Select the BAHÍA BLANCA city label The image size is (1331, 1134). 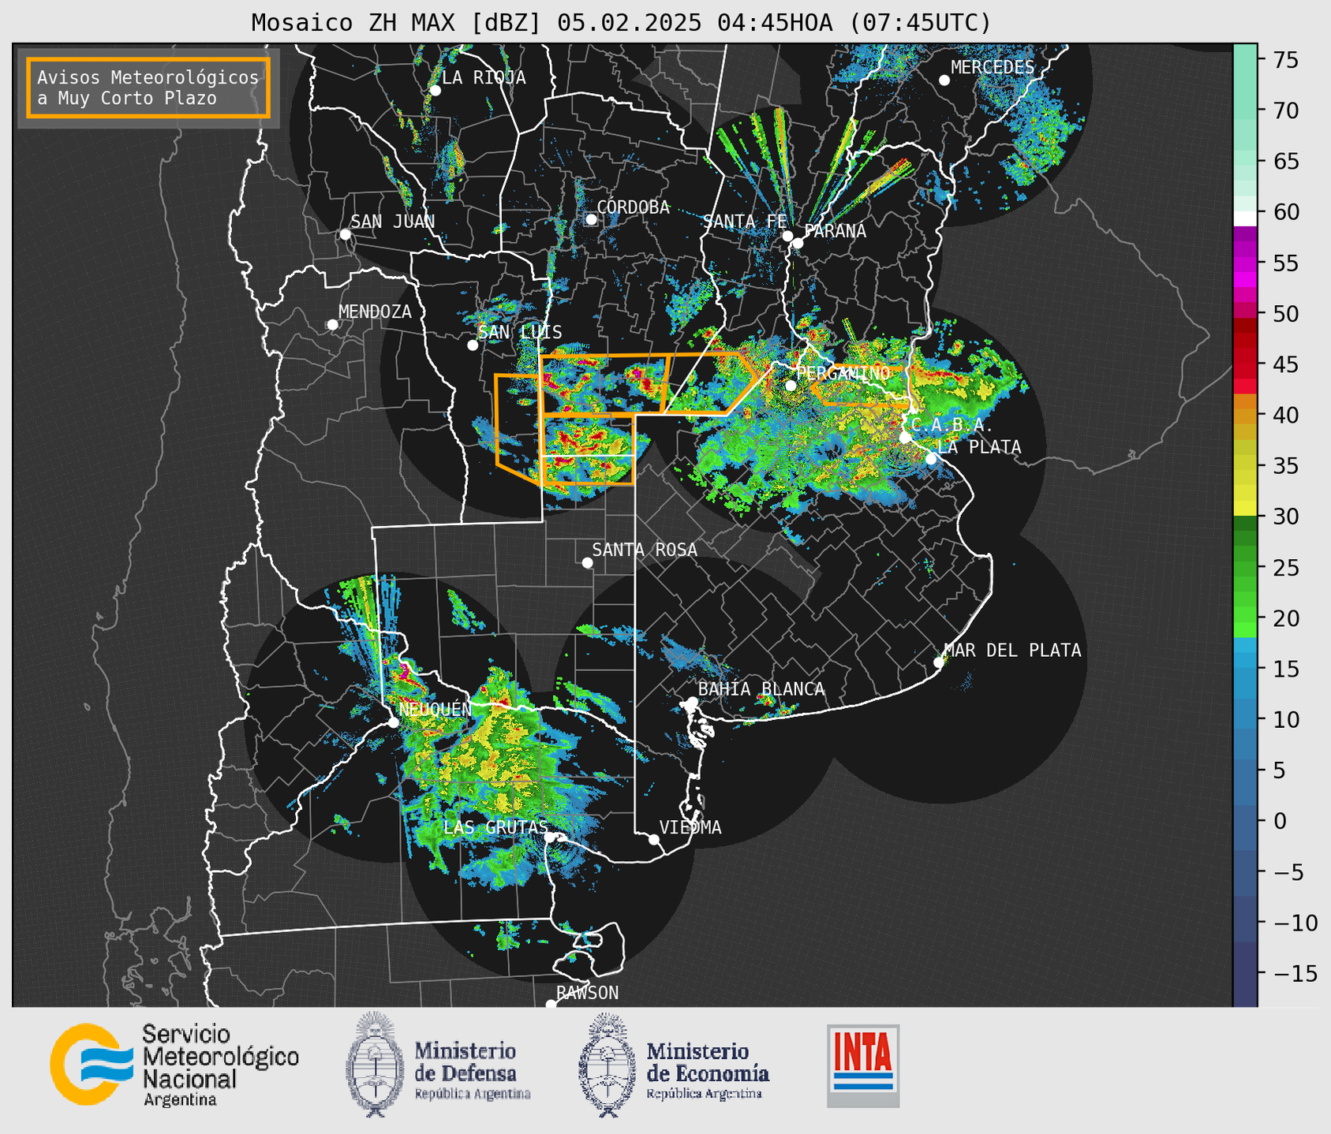(761, 689)
